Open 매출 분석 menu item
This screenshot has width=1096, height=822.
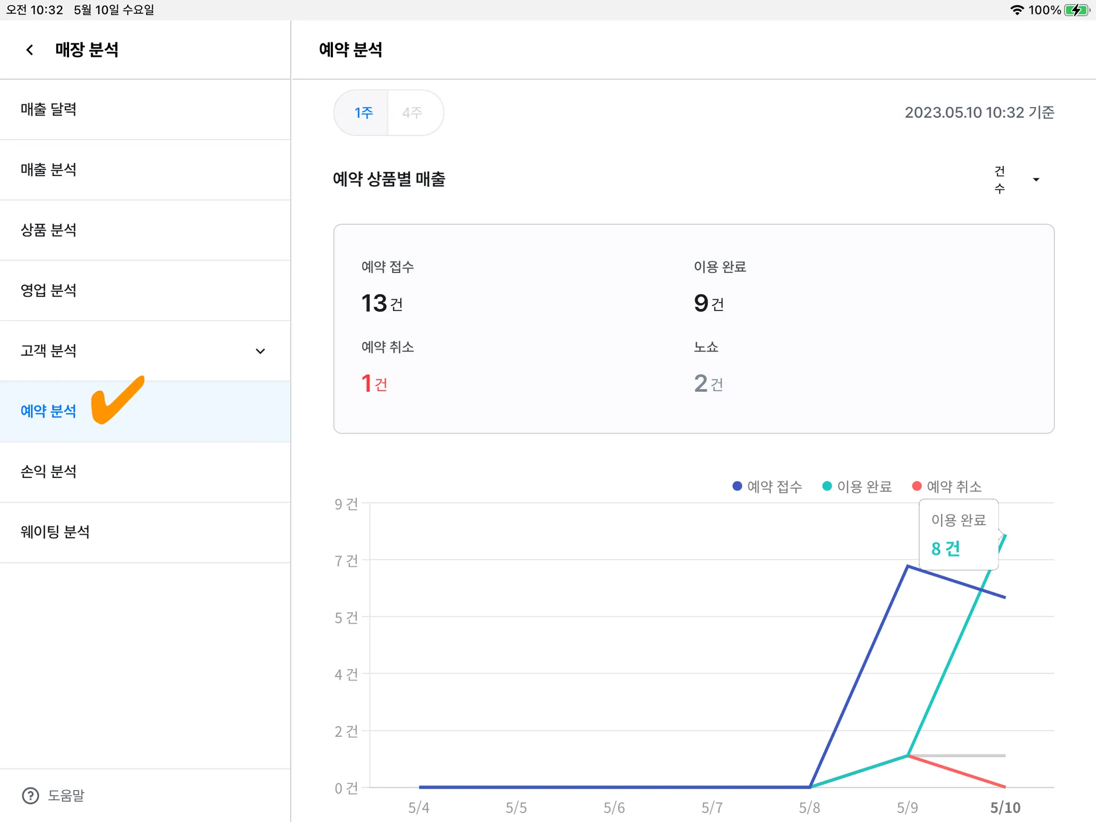[49, 170]
